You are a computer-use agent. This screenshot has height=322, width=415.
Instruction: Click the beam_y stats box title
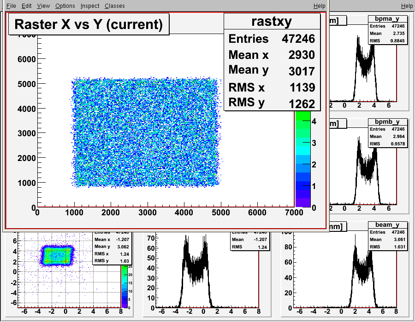pos(387,224)
